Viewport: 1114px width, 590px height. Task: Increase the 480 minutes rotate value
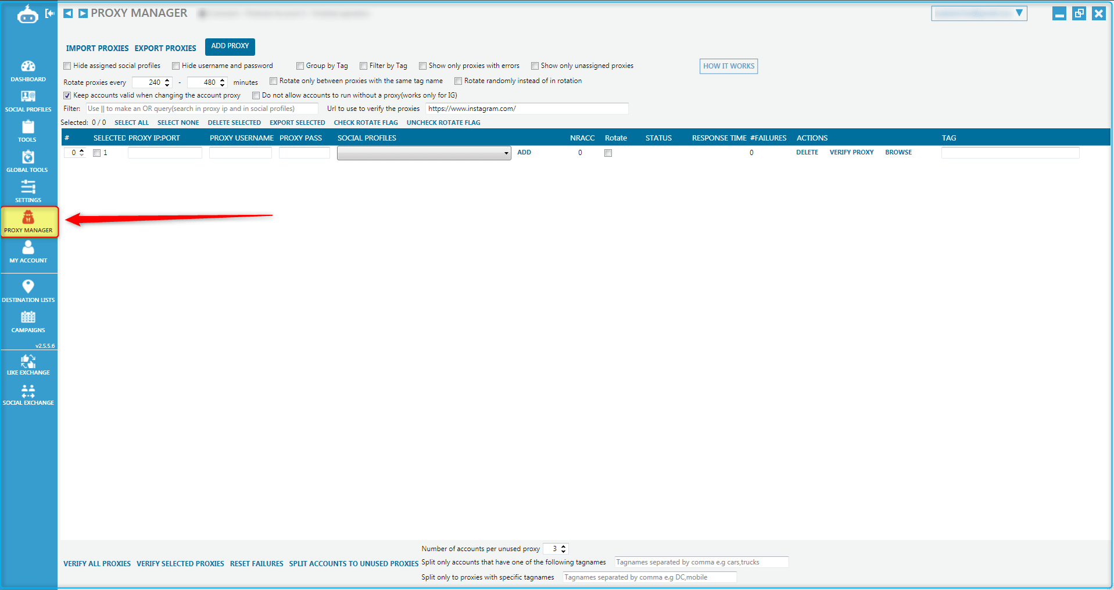point(223,80)
